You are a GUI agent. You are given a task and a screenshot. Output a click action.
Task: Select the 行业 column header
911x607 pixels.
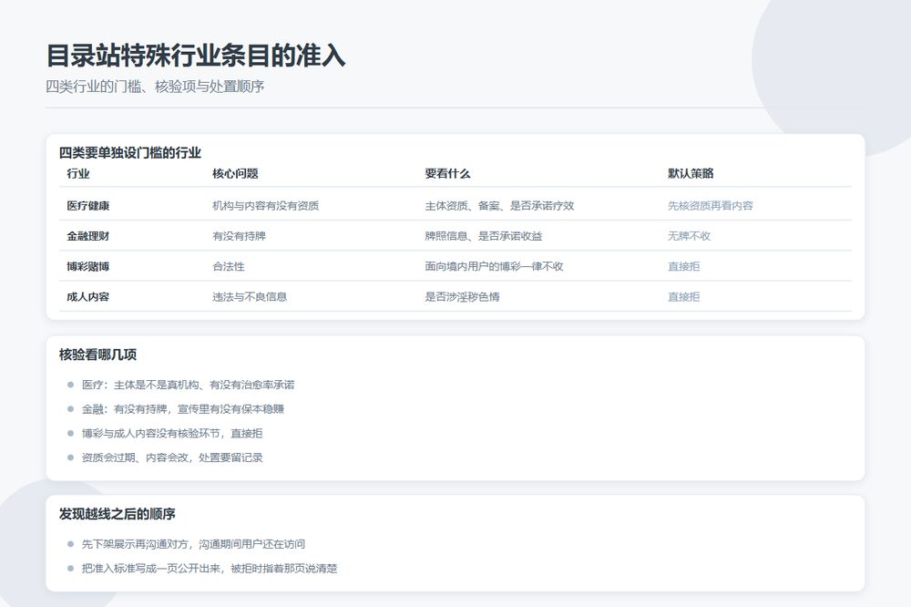click(x=78, y=173)
